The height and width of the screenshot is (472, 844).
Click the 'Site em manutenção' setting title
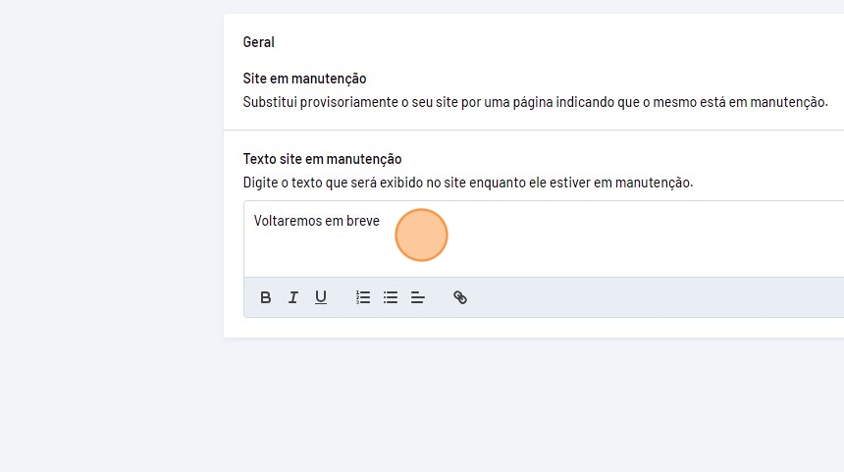click(304, 79)
